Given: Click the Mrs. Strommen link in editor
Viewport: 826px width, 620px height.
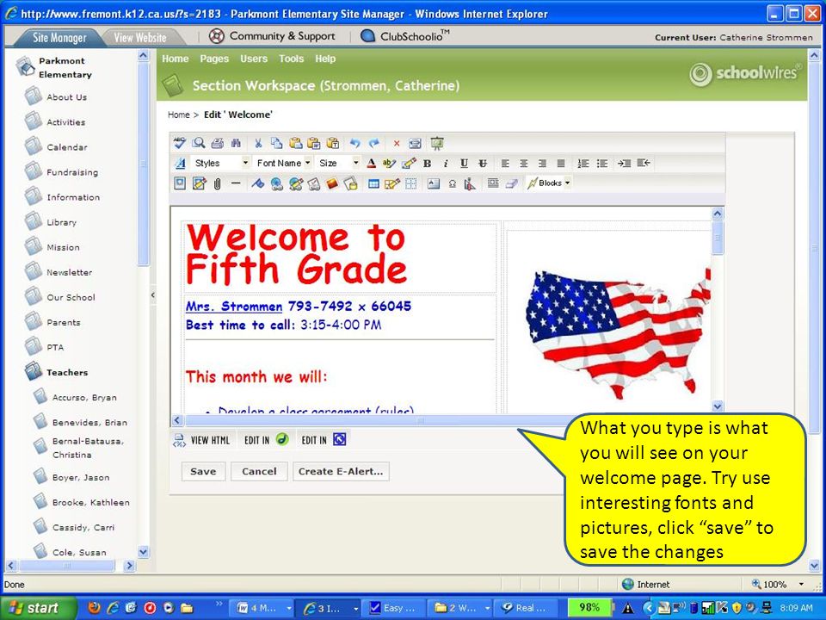Looking at the screenshot, I should tap(234, 307).
